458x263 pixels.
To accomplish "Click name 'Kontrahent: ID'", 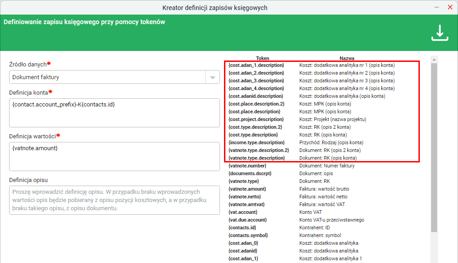I will point(314,228).
